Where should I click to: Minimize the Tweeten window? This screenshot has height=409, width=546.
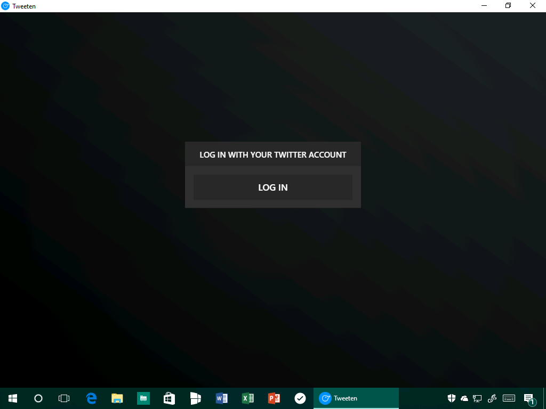484,6
